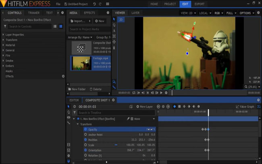
Task: Click the Media panel help icon
Action: coord(108,13)
